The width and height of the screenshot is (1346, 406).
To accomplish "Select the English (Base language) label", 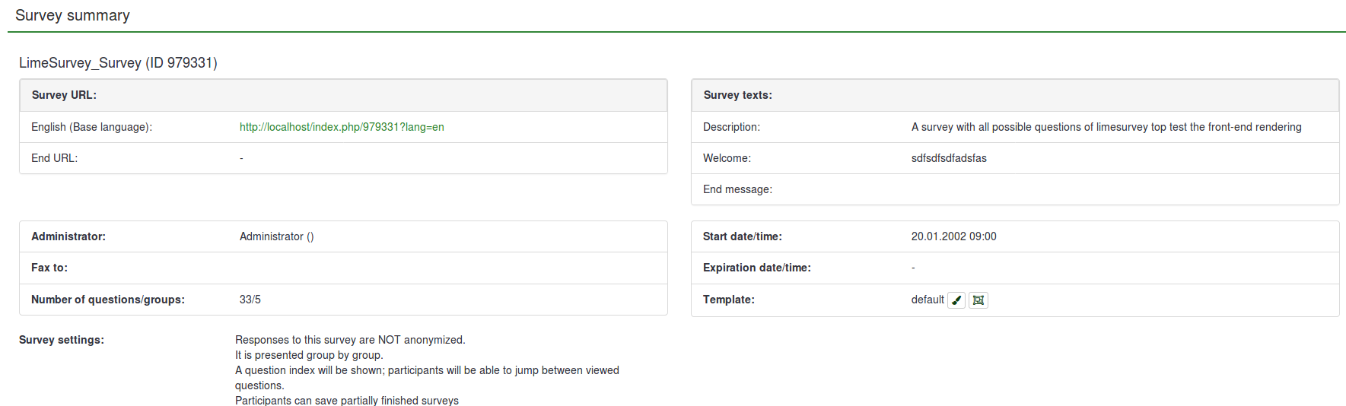I will coord(91,127).
